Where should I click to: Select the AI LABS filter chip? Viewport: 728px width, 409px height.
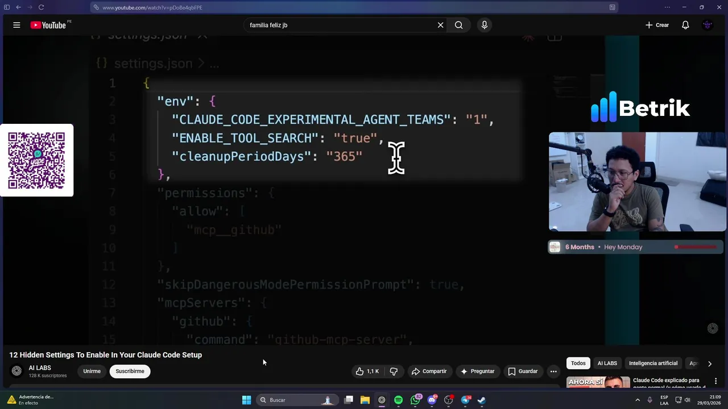(x=607, y=363)
